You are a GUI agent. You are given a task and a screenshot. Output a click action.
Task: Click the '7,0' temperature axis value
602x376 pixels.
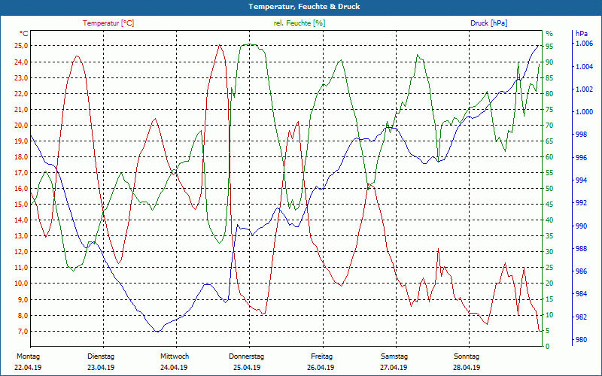pyautogui.click(x=23, y=331)
